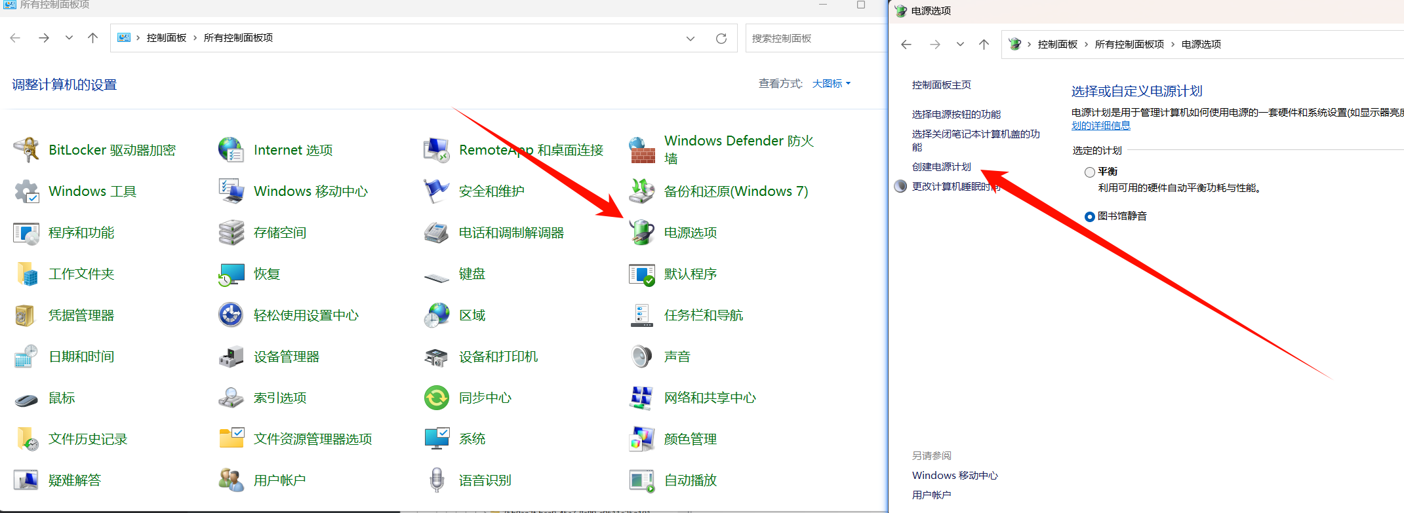Open 控制面板主页 link in sidebar
The height and width of the screenshot is (513, 1404).
(x=942, y=85)
